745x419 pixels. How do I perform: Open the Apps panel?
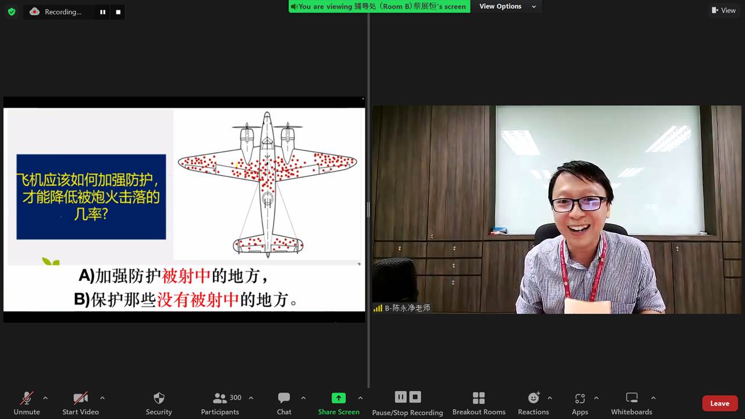pos(580,403)
